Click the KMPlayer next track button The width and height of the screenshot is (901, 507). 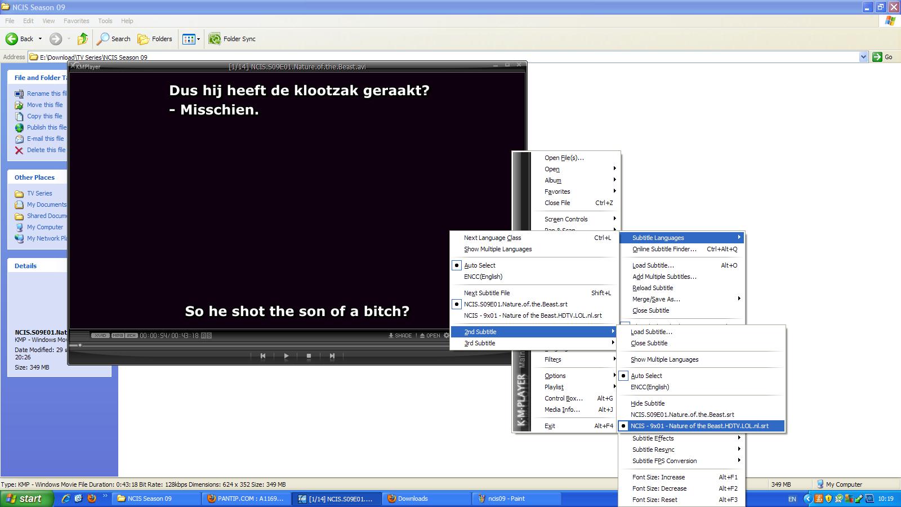click(332, 355)
